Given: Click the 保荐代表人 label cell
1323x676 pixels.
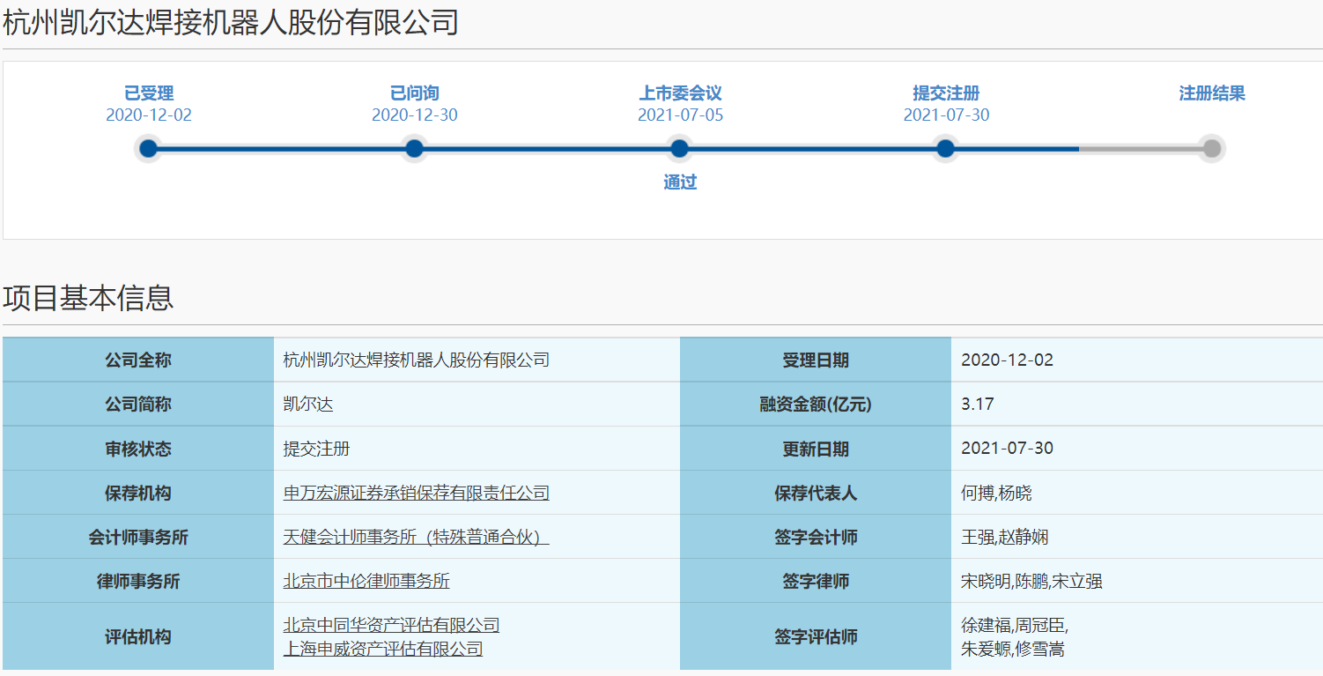Looking at the screenshot, I should pos(816,492).
